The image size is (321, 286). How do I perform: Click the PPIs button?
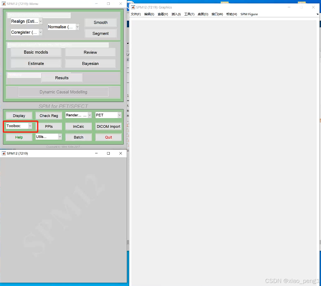49,127
